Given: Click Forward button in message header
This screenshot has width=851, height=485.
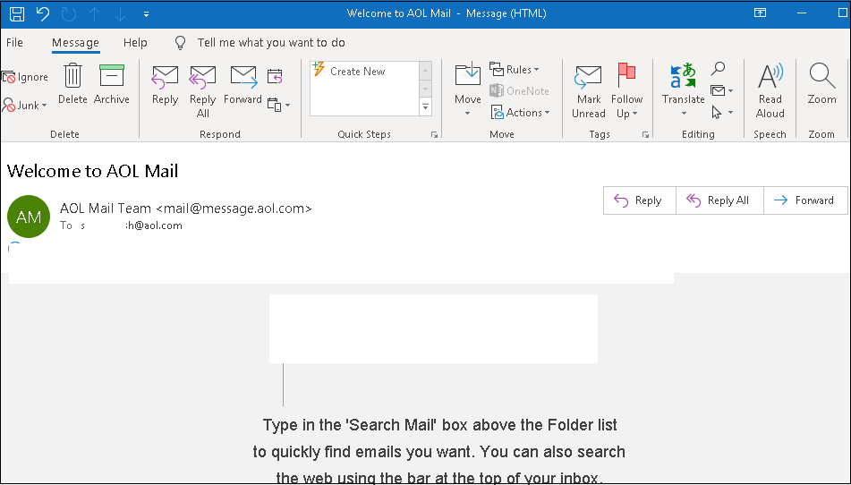Looking at the screenshot, I should (x=805, y=200).
